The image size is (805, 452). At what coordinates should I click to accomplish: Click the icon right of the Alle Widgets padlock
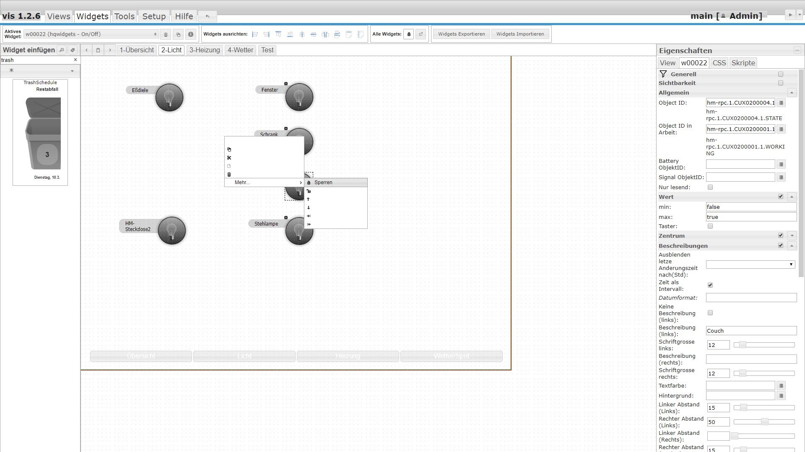point(421,34)
